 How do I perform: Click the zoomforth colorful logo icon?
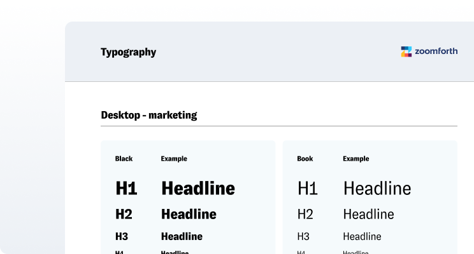pos(406,52)
